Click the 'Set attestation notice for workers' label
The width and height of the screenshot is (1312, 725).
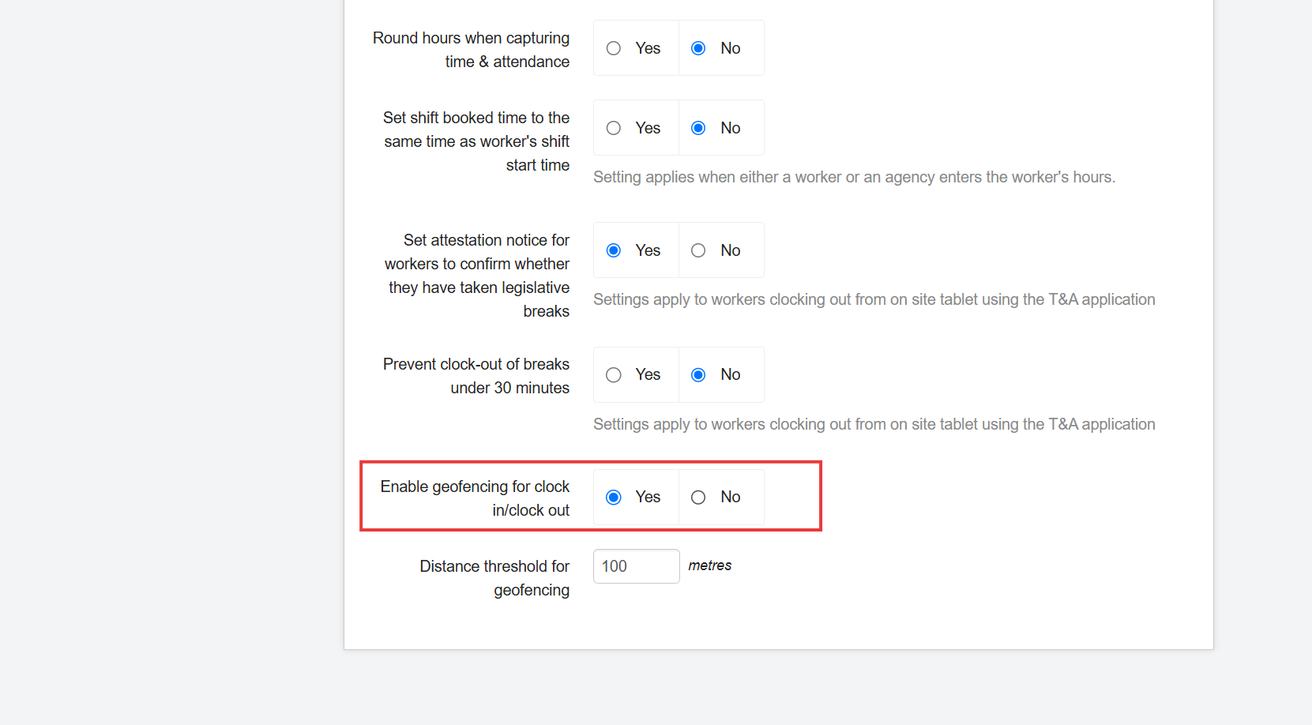(476, 276)
